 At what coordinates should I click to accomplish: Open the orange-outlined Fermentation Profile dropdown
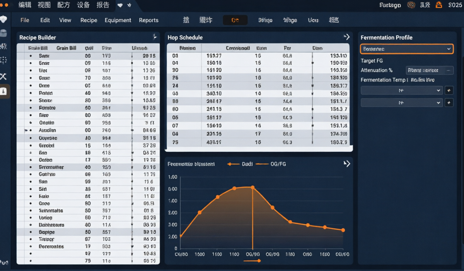click(x=407, y=49)
